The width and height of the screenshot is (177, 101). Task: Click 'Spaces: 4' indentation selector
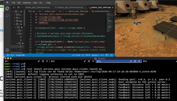tap(95, 55)
